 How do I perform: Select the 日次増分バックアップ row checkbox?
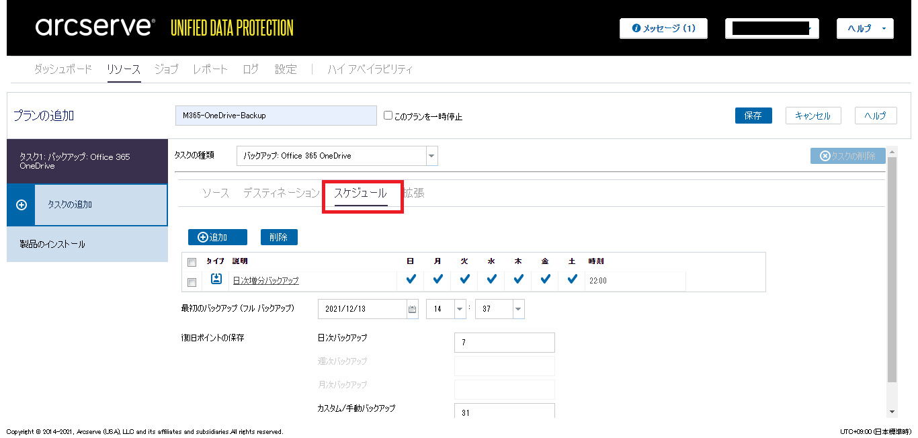[192, 282]
